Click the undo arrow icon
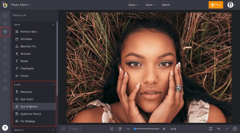Image resolution: width=240 pixels, height=133 pixels. tap(219, 129)
